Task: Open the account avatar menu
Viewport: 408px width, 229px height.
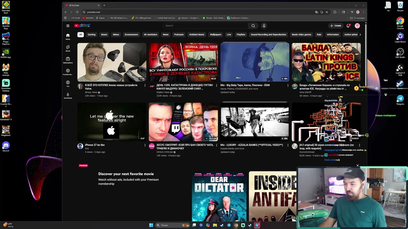Action: [x=357, y=26]
